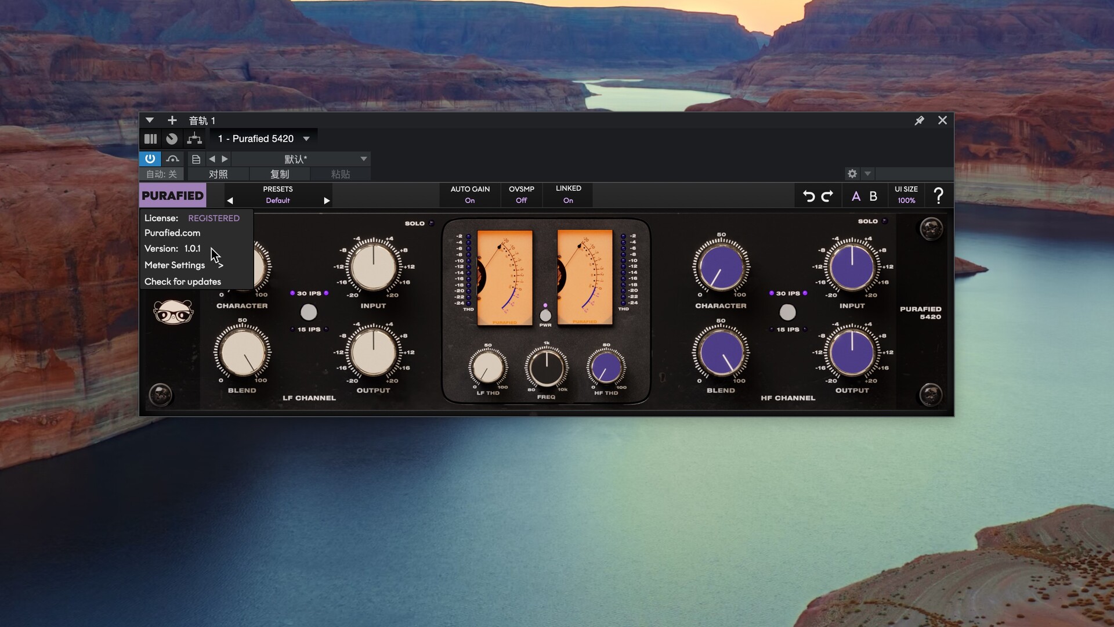Click the sidechain routing icon
Viewport: 1114px width, 627px height.
[x=194, y=139]
